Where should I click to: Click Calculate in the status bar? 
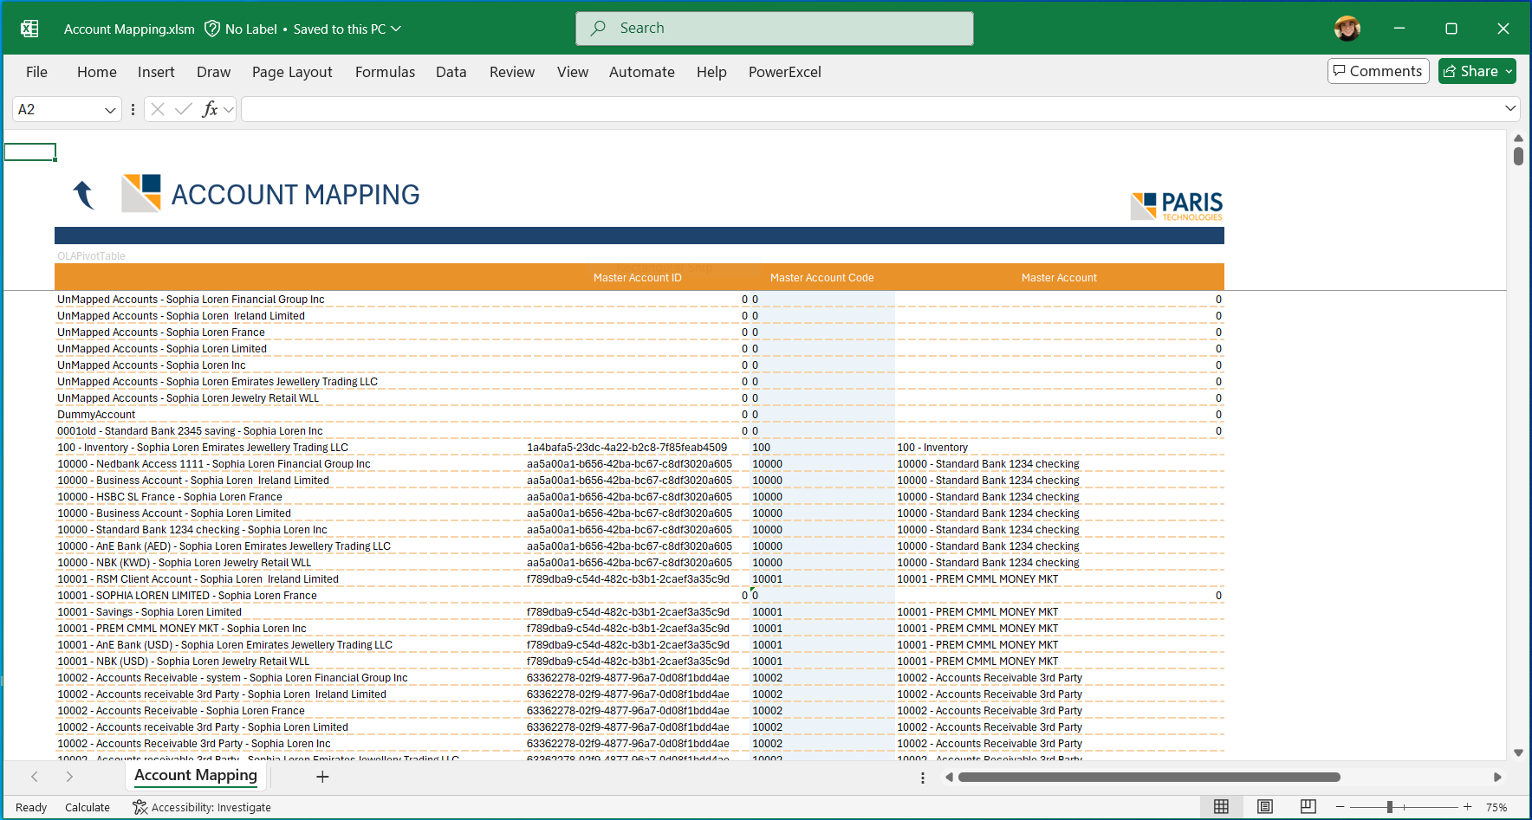click(x=88, y=807)
